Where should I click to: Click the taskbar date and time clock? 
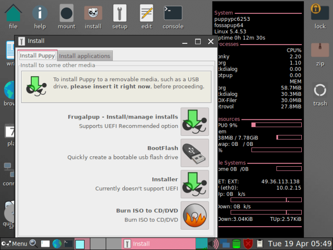pyautogui.click(x=299, y=243)
